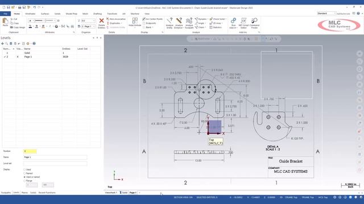Screen dimensions: 364x204
Task: Open the Command Finder
Action: click(254, 23)
